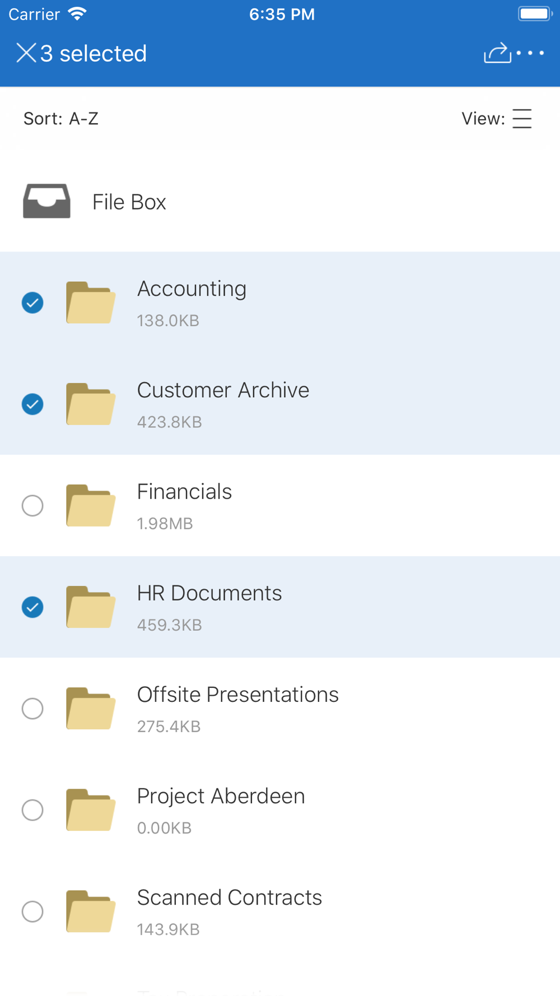Switch layout with the list view icon

(522, 119)
